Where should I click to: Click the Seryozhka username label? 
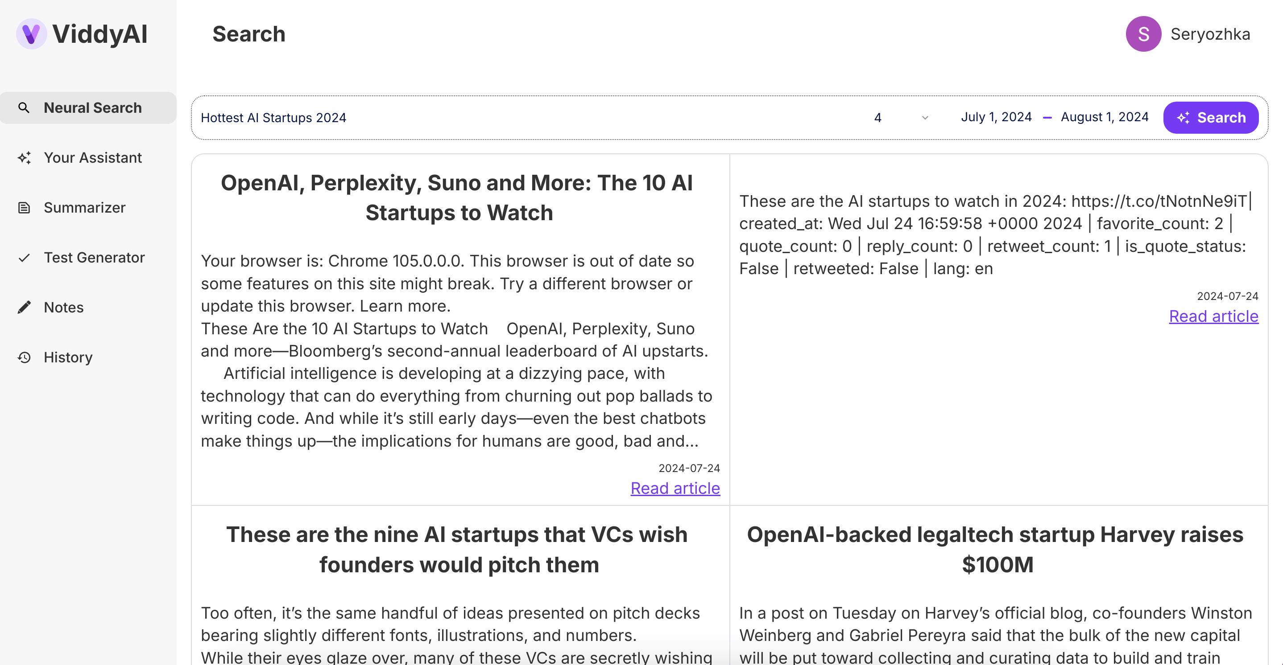1210,34
